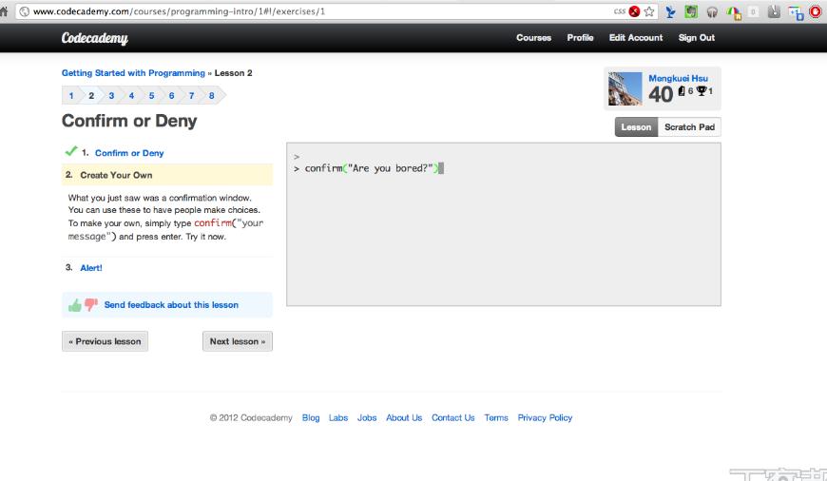
Task: Open the Labs footer link
Action: 338,417
